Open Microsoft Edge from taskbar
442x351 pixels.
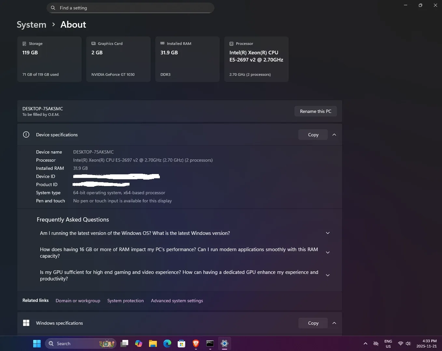167,344
